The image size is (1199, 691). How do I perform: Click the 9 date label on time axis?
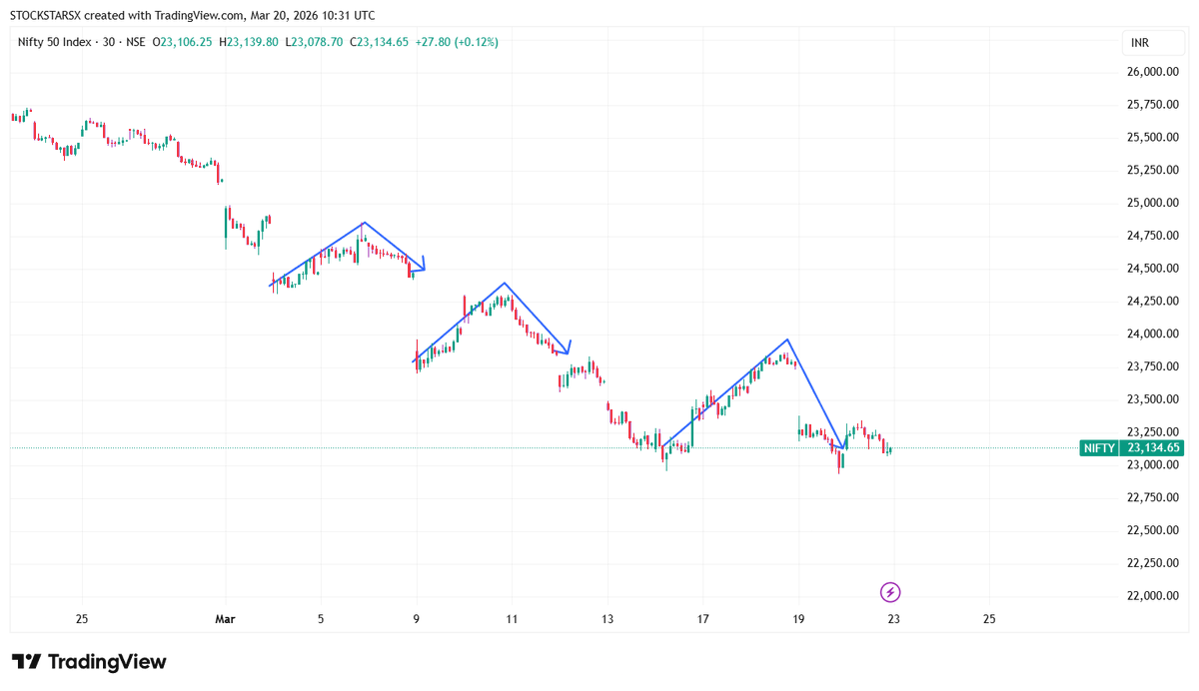point(417,619)
